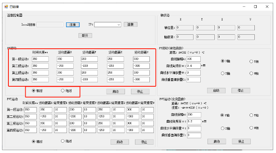This screenshot has height=153, width=276.
Task: Choose U轴 in PT运动(余弦函数) panel
Action: pos(254,74)
